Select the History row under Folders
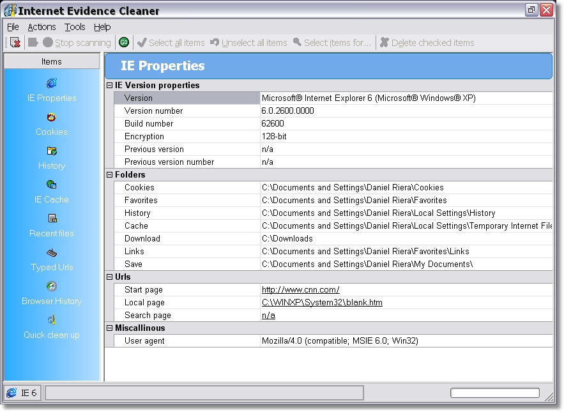 tap(333, 213)
